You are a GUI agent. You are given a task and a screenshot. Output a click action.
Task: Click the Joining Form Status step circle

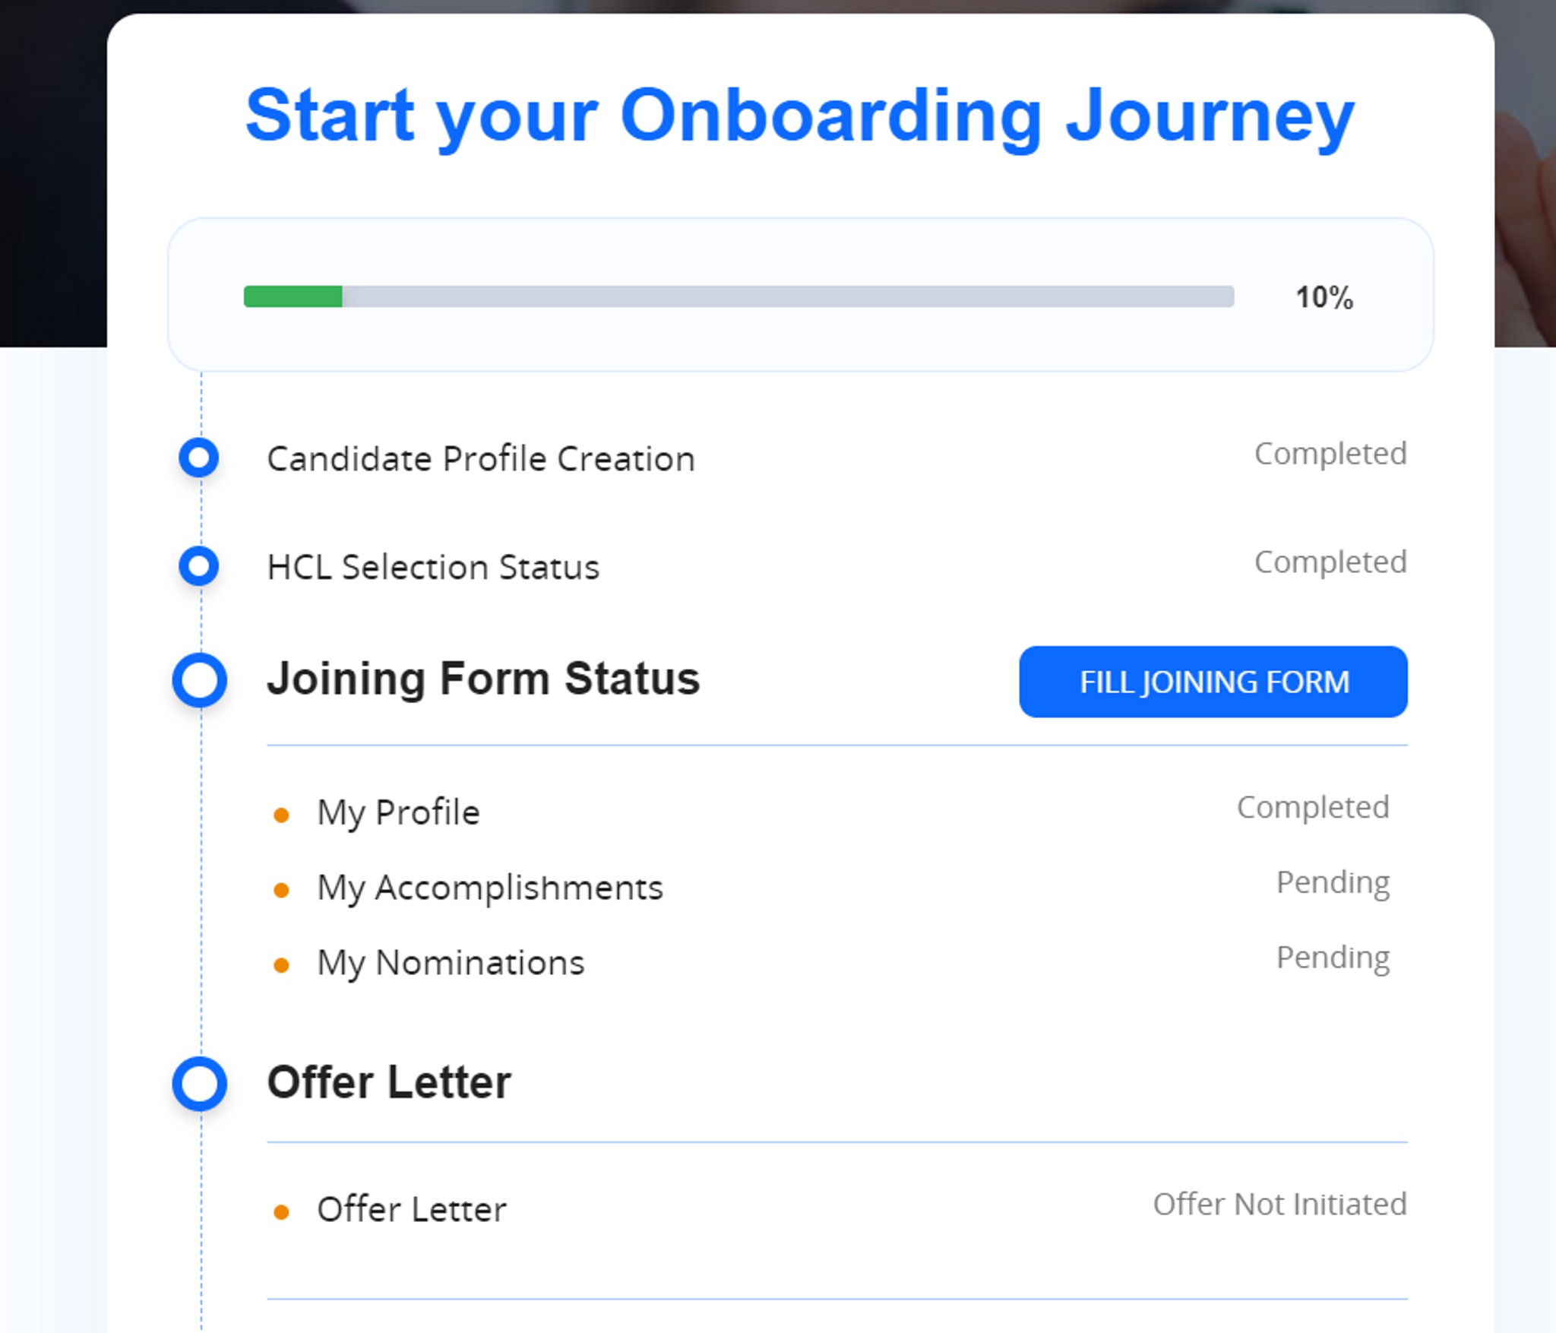pos(200,680)
